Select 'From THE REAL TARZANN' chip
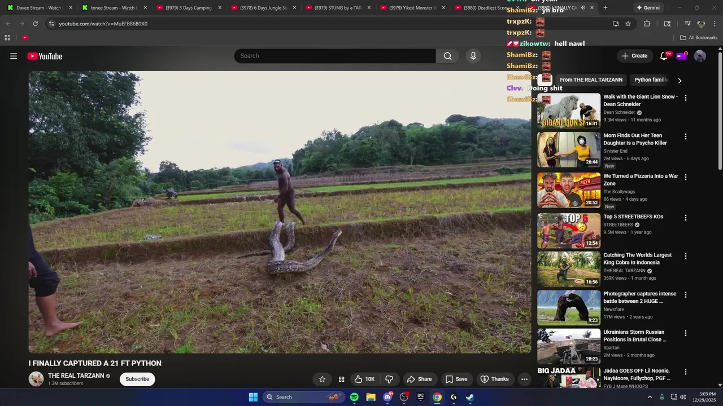Viewport: 723px width, 406px height. point(591,80)
